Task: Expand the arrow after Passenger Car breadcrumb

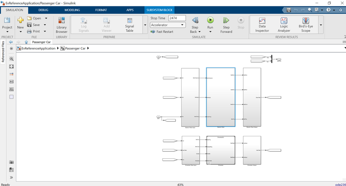Action: tap(88, 48)
